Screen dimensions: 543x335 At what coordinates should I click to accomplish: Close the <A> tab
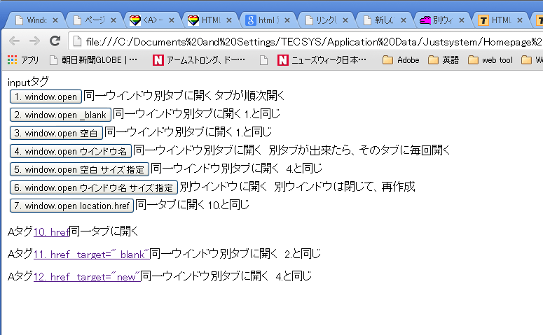[x=172, y=20]
